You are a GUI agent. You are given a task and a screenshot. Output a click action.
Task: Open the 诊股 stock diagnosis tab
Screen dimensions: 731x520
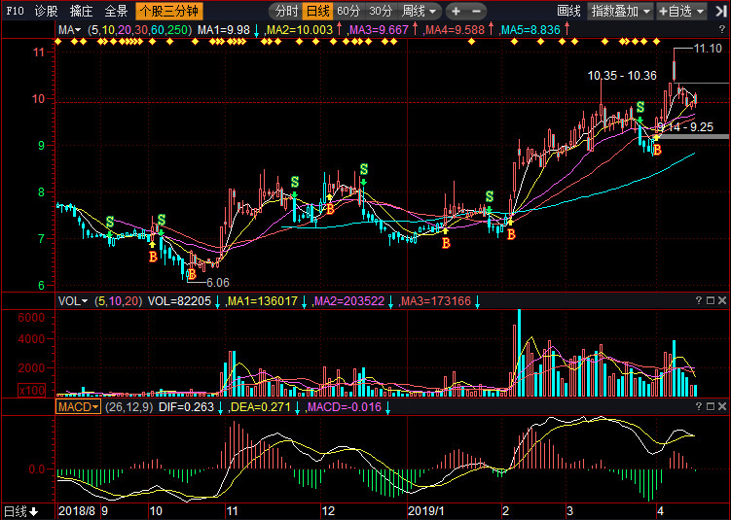coord(45,12)
